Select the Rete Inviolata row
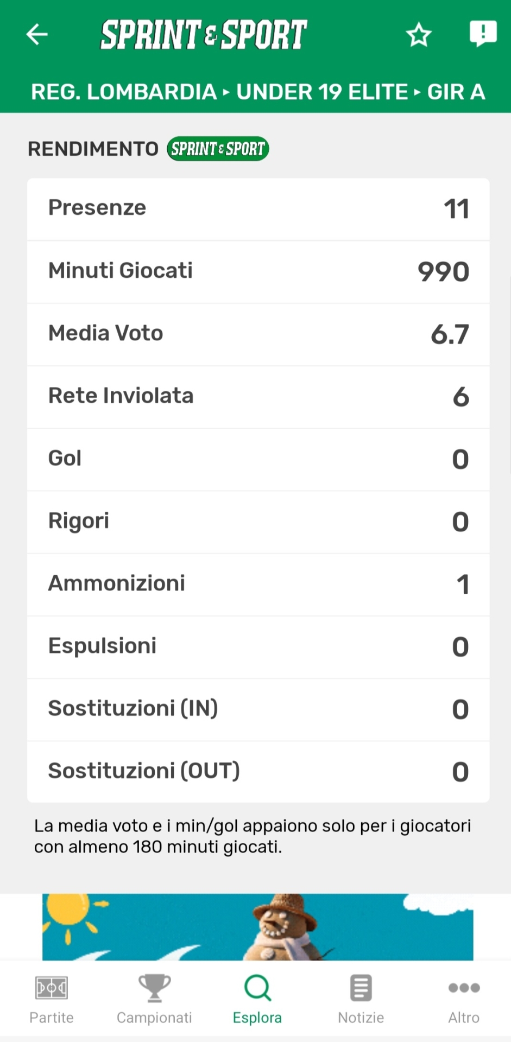This screenshot has height=1042, width=511. [x=258, y=397]
